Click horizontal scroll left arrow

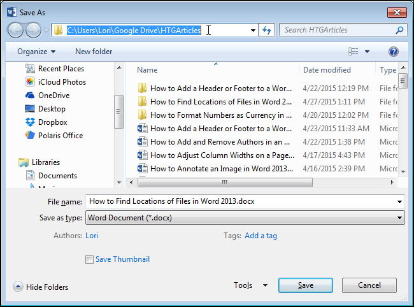tap(131, 182)
